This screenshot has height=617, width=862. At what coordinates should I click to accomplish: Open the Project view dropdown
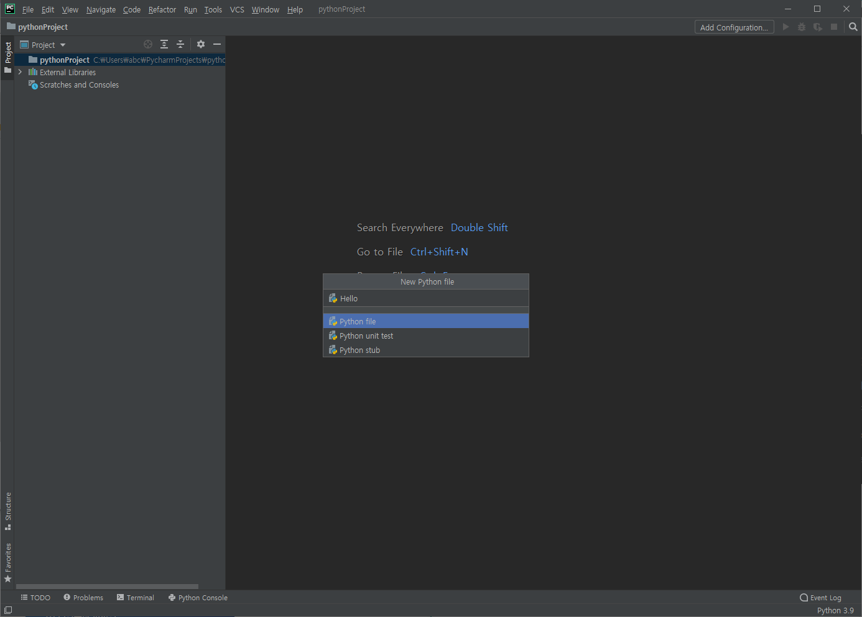[43, 45]
